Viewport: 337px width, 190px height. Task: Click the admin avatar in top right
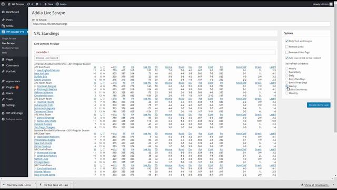(331, 4)
